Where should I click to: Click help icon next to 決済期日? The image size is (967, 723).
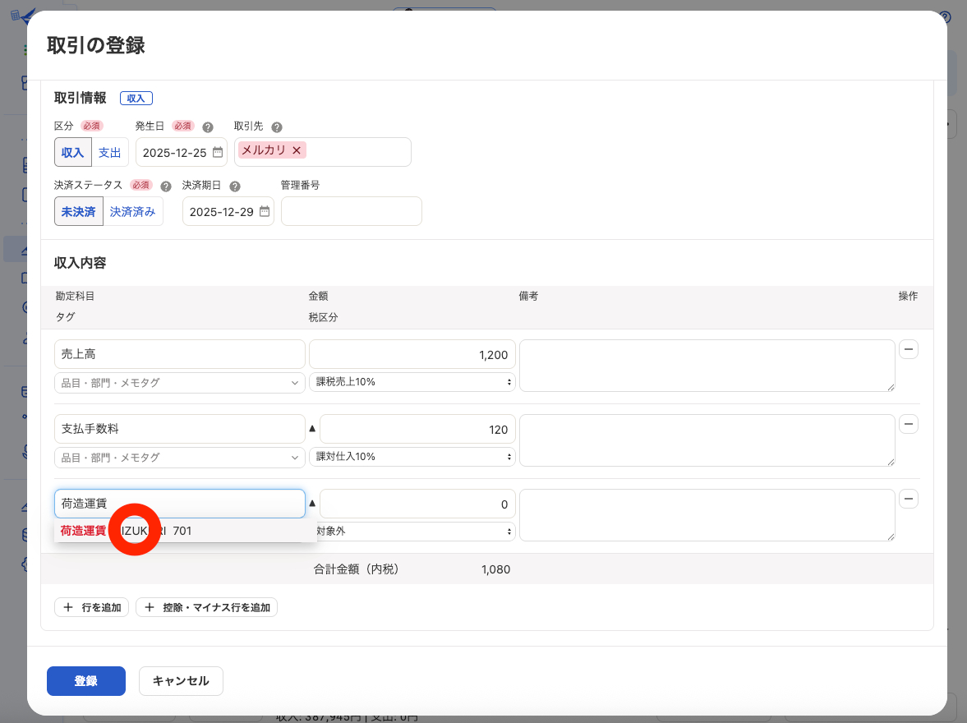click(x=235, y=187)
